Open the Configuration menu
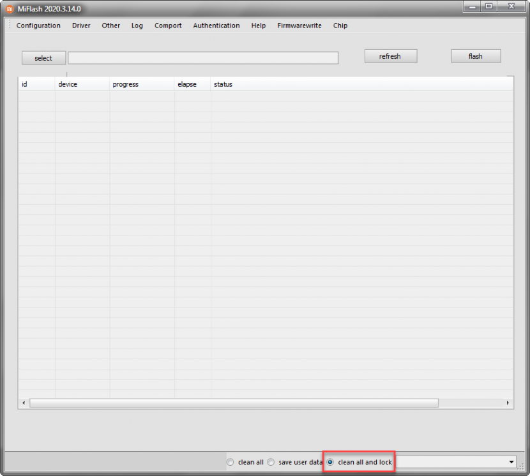Image resolution: width=530 pixels, height=476 pixels. [38, 26]
